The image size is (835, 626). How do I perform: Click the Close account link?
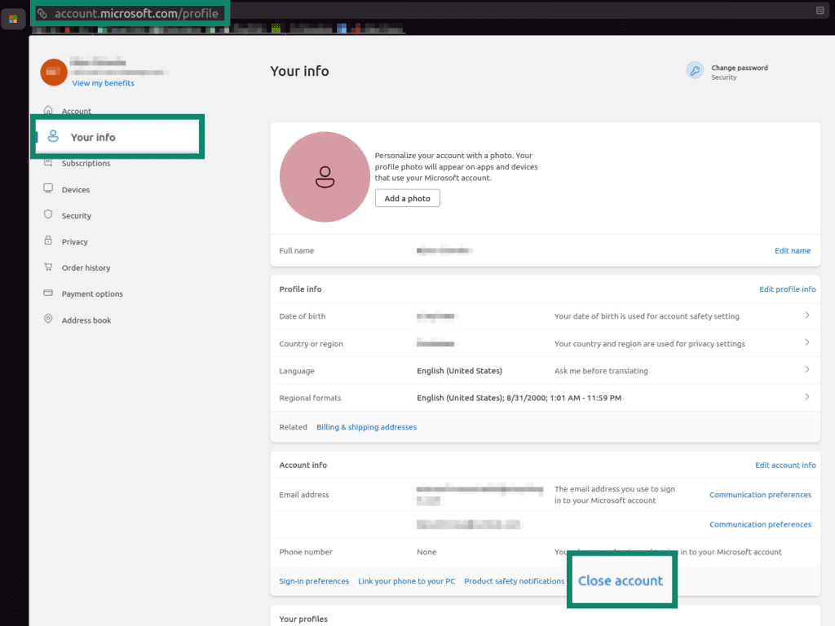pos(621,580)
